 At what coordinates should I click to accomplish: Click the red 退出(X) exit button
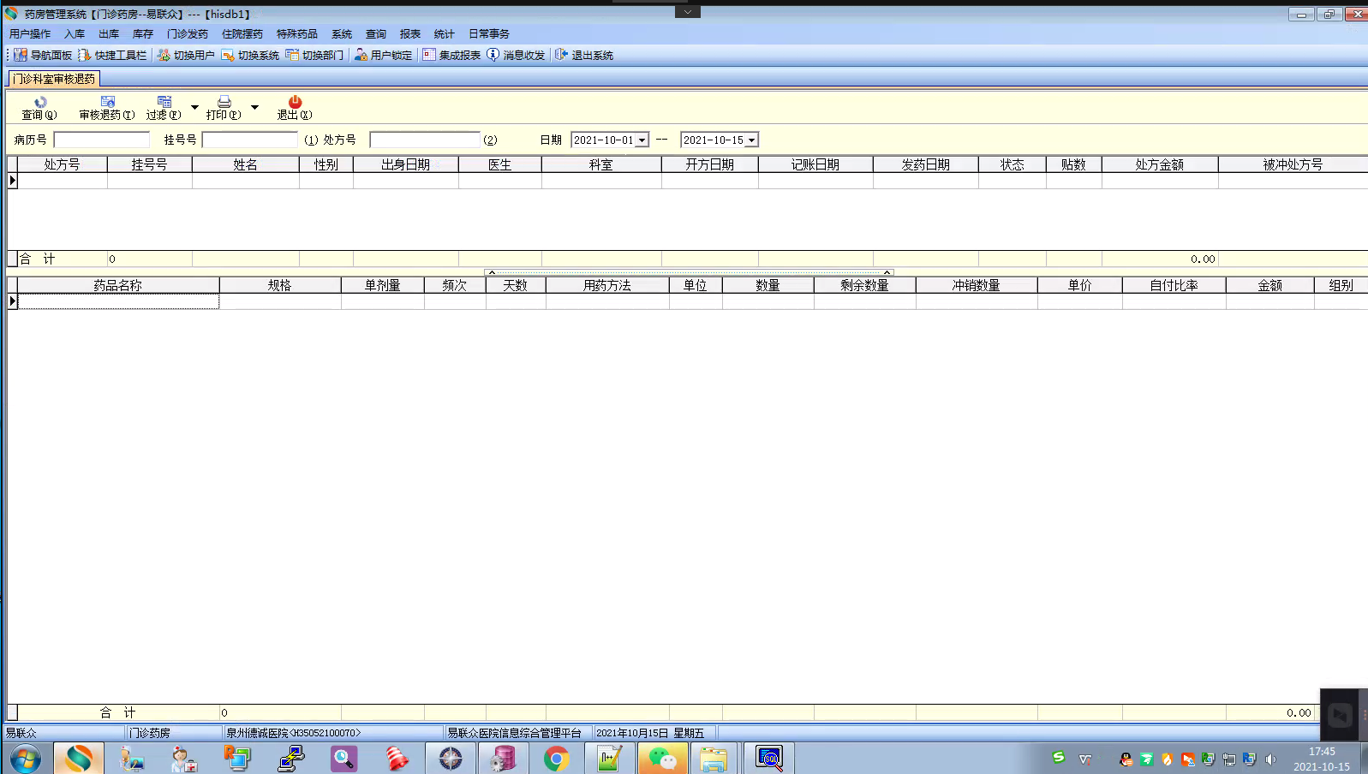point(295,108)
